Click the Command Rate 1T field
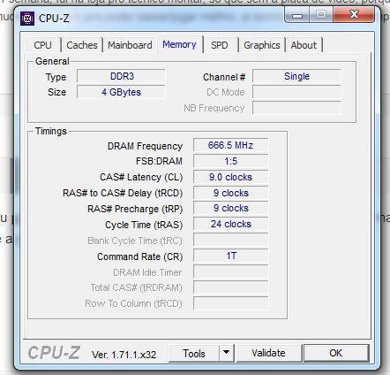This screenshot has height=375, width=390. 230,256
